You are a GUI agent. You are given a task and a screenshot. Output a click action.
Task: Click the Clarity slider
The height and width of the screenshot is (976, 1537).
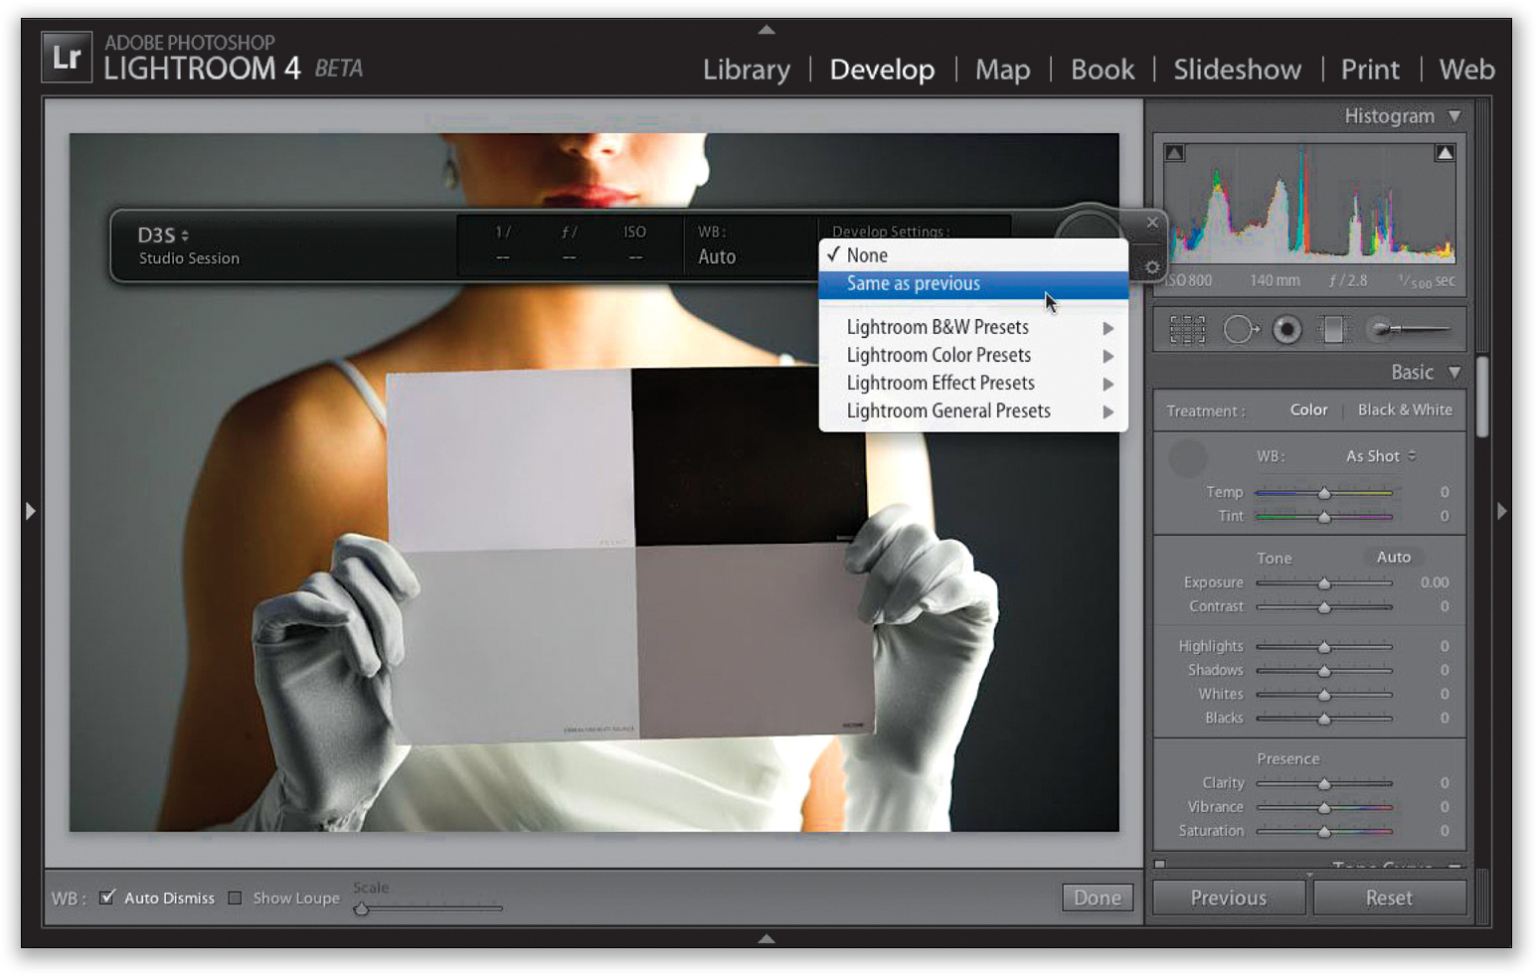(1324, 784)
